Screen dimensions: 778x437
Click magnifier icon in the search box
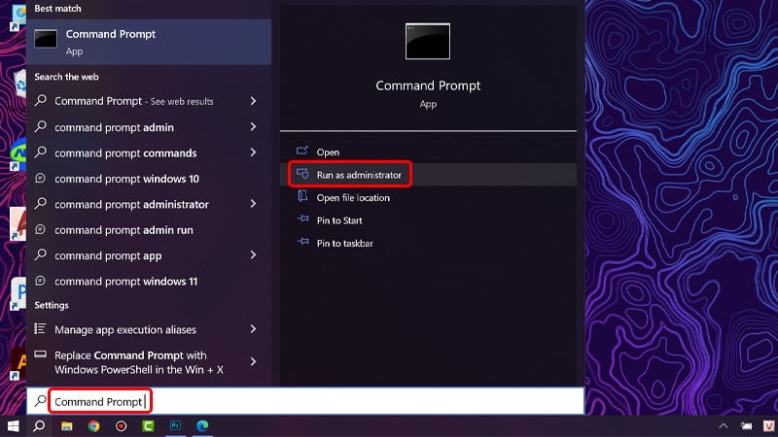(x=40, y=401)
